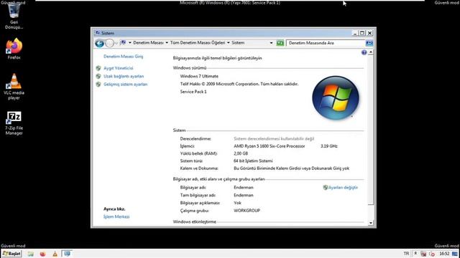This screenshot has height=258, width=460.
Task: Expand the recent pages dropdown next to forward arrow
Action: point(116,43)
